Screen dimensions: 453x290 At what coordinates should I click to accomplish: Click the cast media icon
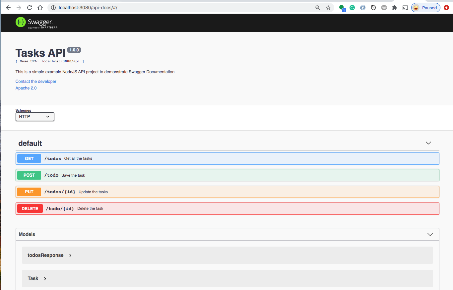point(405,8)
